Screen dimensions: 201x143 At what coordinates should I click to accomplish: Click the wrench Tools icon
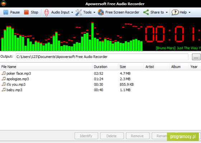[79, 13]
